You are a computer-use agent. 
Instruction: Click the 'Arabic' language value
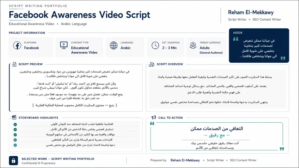(x=126, y=48)
